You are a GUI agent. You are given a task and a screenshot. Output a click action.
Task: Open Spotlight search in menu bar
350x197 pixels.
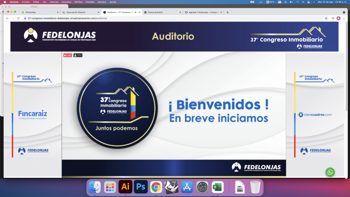[303, 2]
